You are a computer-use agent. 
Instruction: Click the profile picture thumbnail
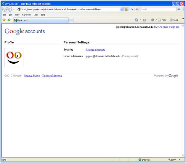[x=14, y=57]
